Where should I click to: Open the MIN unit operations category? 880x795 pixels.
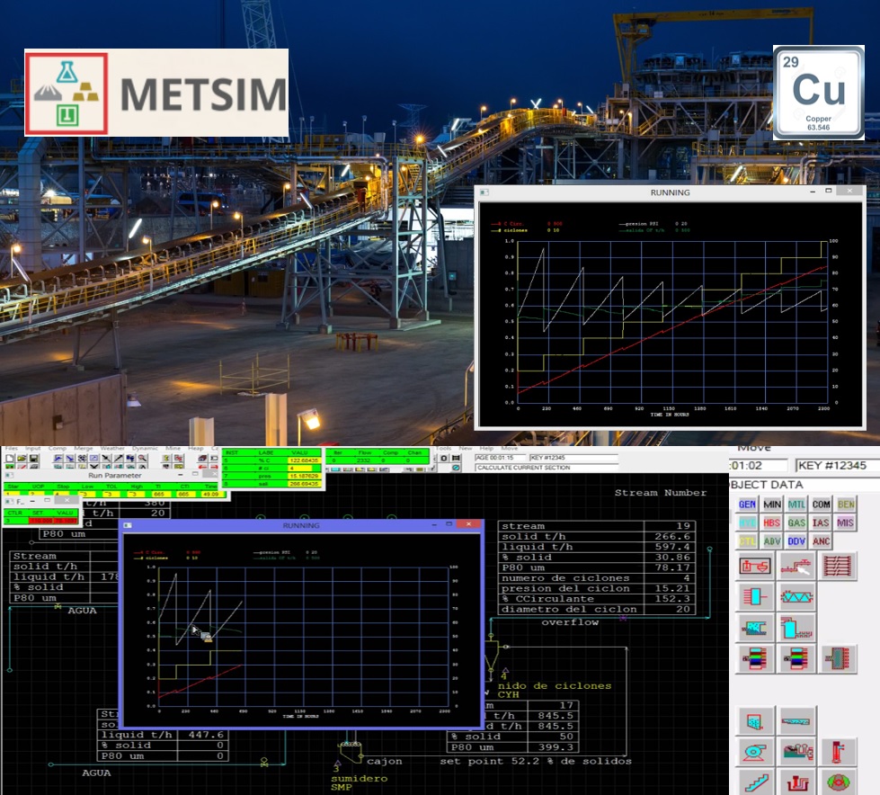[771, 505]
